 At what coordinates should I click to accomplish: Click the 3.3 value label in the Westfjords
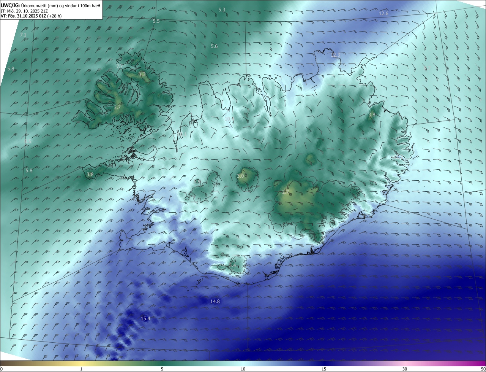tap(142, 75)
